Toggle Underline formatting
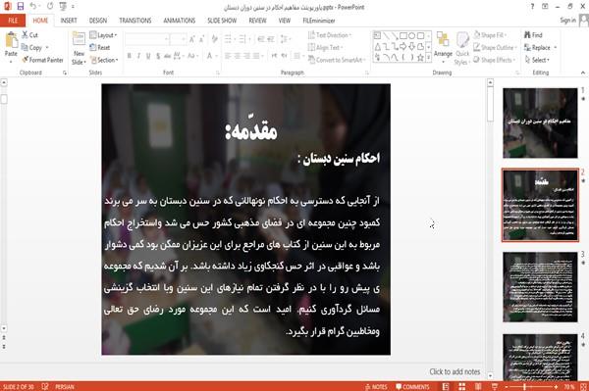This screenshot has height=391, width=589. (x=148, y=56)
